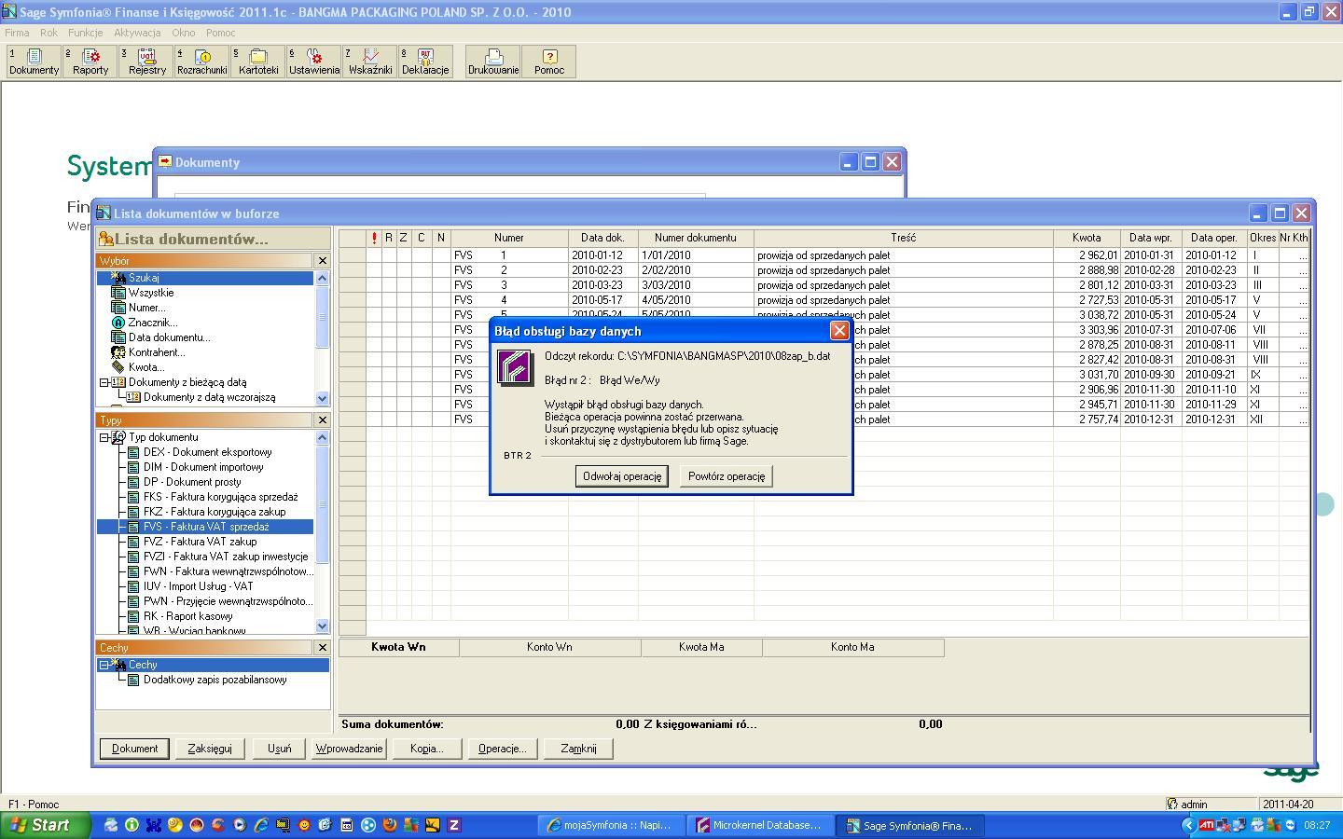Select IUV - Import Usług - VAT
This screenshot has height=839, width=1343.
coord(198,586)
